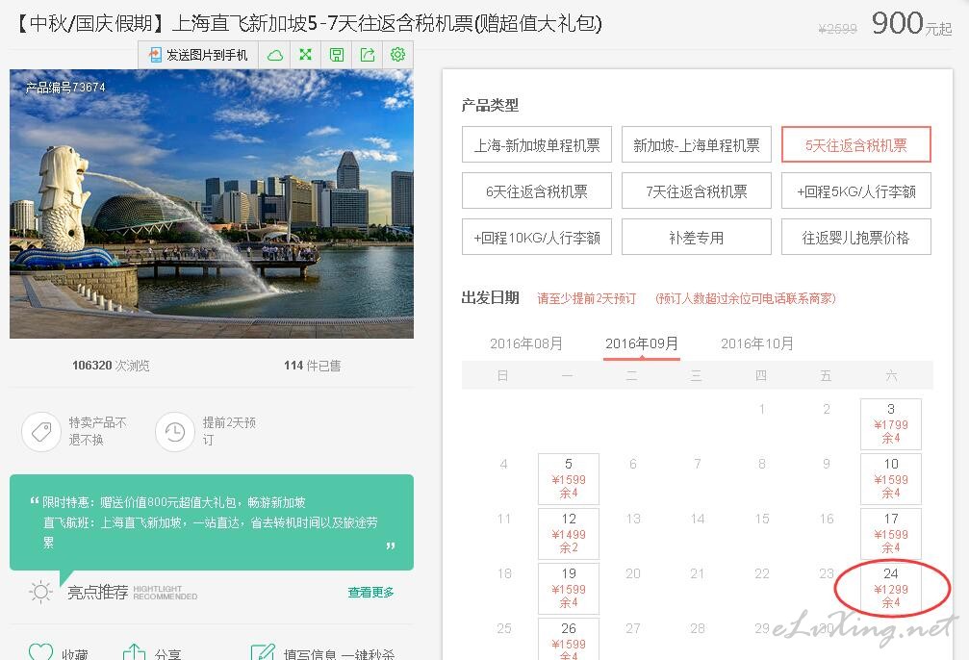Click the send image to phone icon
969x660 pixels.
pyautogui.click(x=155, y=55)
